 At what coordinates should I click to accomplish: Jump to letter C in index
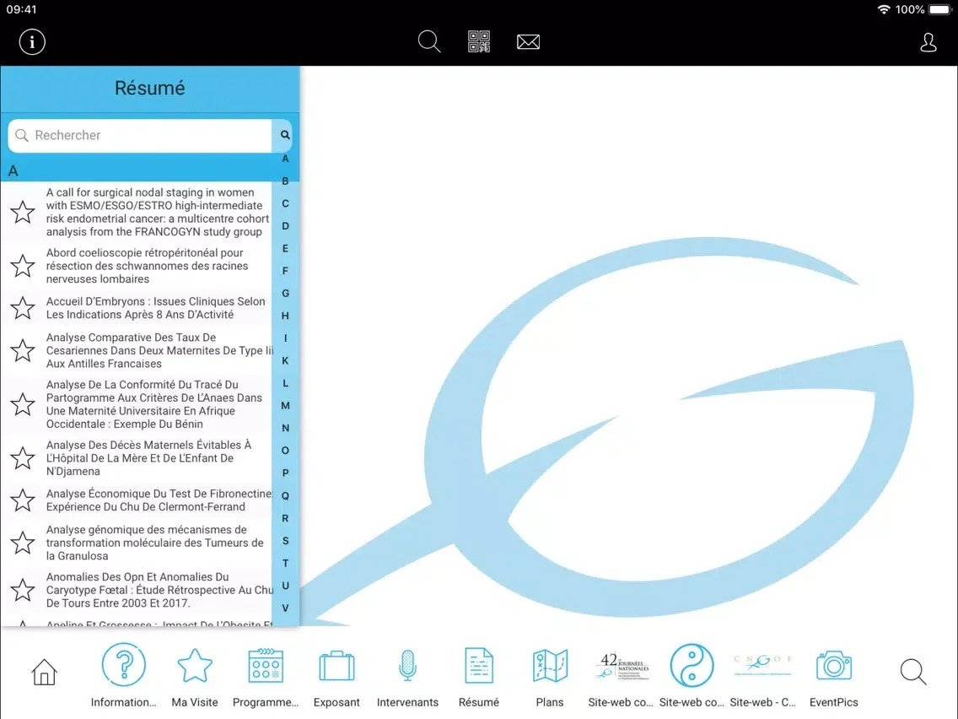tap(285, 203)
